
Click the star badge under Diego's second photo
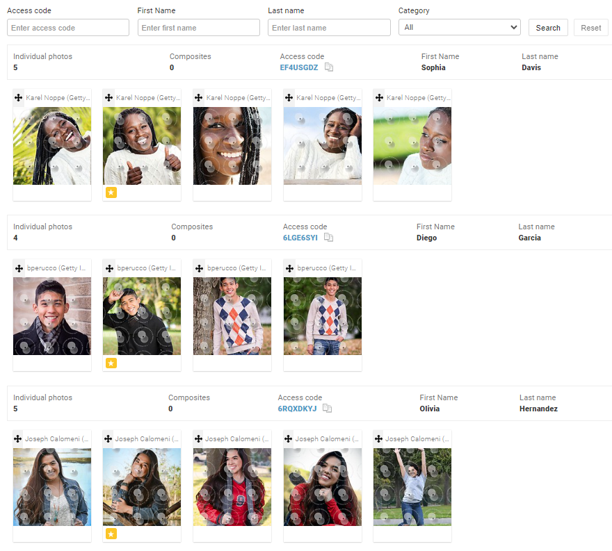(x=111, y=363)
